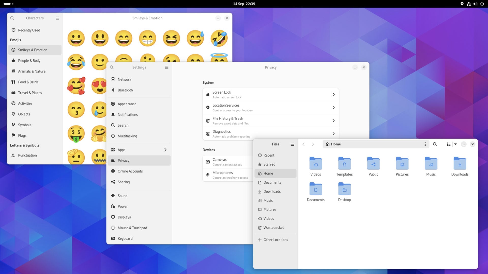Screen dimensions: 488x274
Task: Click the volume icon in the system tray
Action: (x=475, y=4)
